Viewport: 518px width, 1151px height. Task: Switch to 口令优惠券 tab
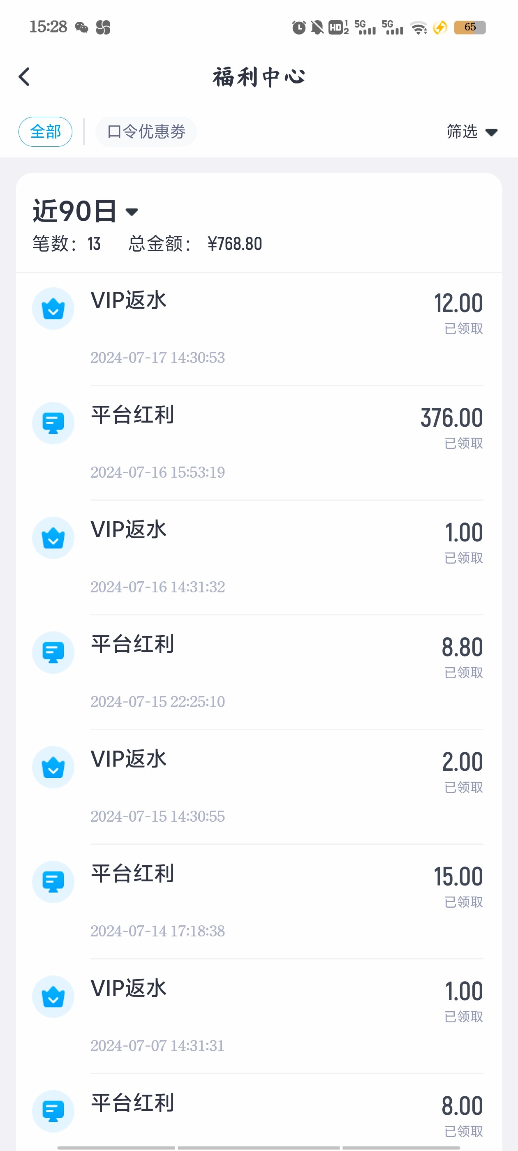pyautogui.click(x=146, y=132)
